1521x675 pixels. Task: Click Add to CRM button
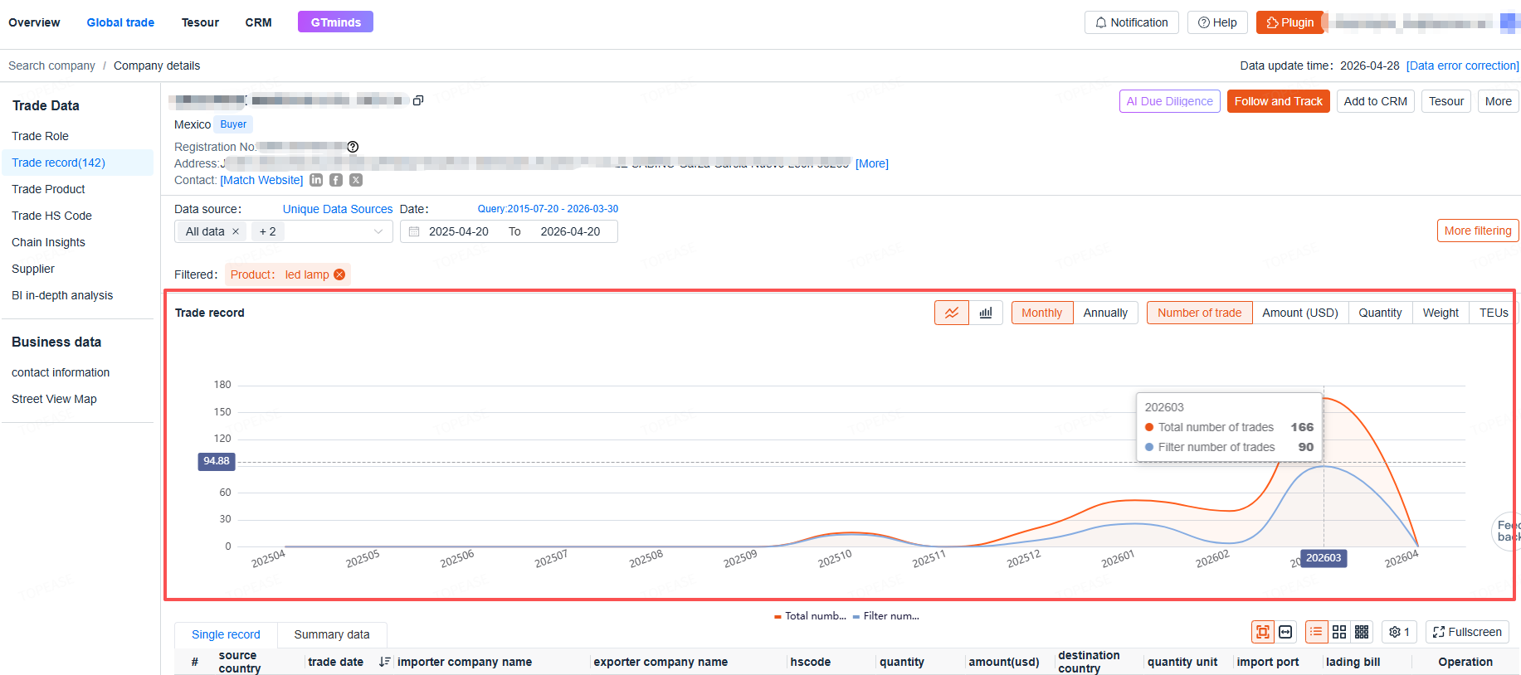(1376, 101)
